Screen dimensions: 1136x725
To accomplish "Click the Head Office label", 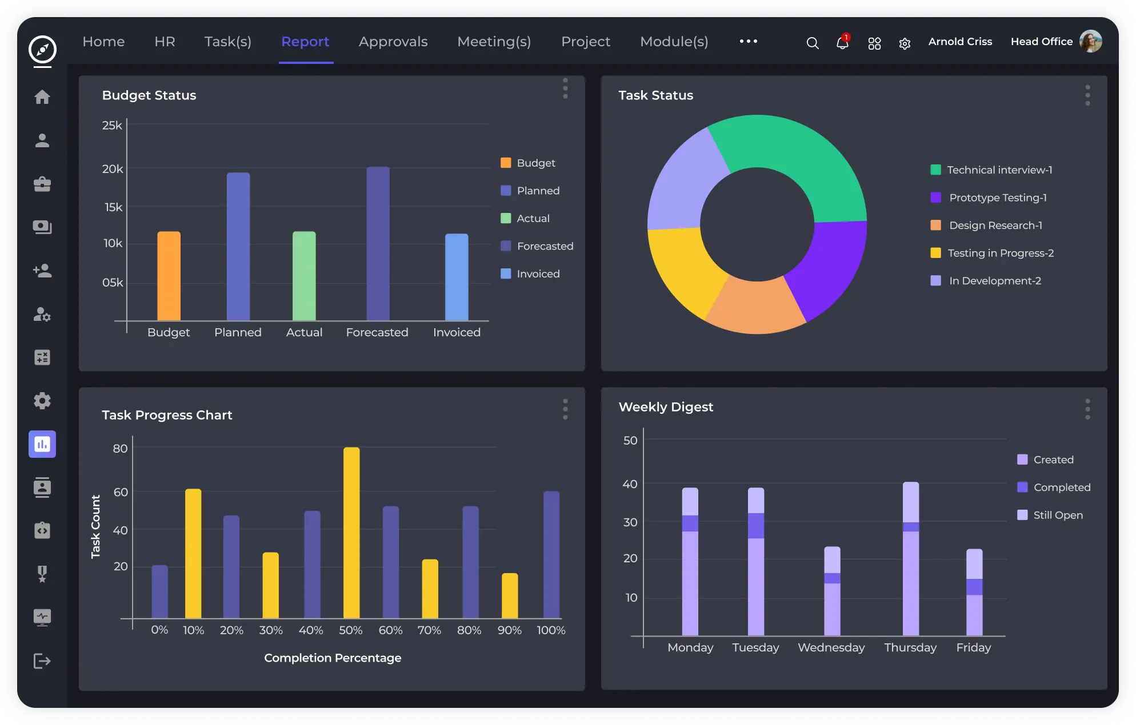I will click(x=1042, y=42).
